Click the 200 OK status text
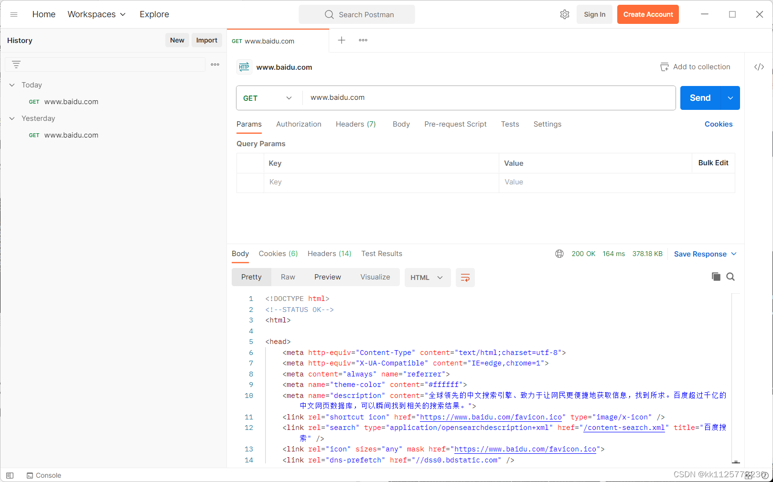The height and width of the screenshot is (482, 773). coord(583,254)
